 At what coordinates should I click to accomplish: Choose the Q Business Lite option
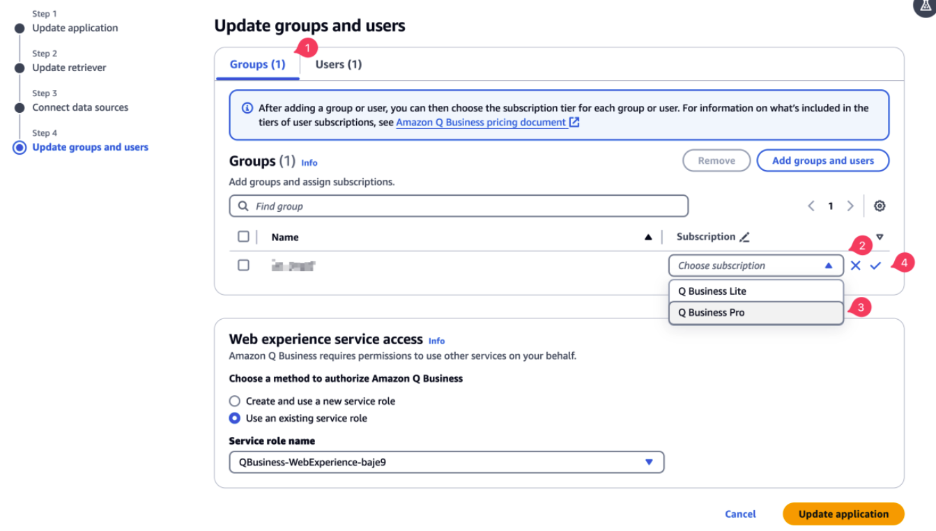click(756, 291)
